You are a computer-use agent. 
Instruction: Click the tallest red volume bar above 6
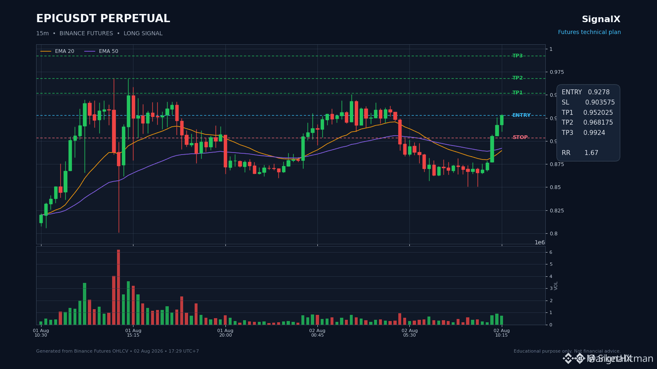119,287
